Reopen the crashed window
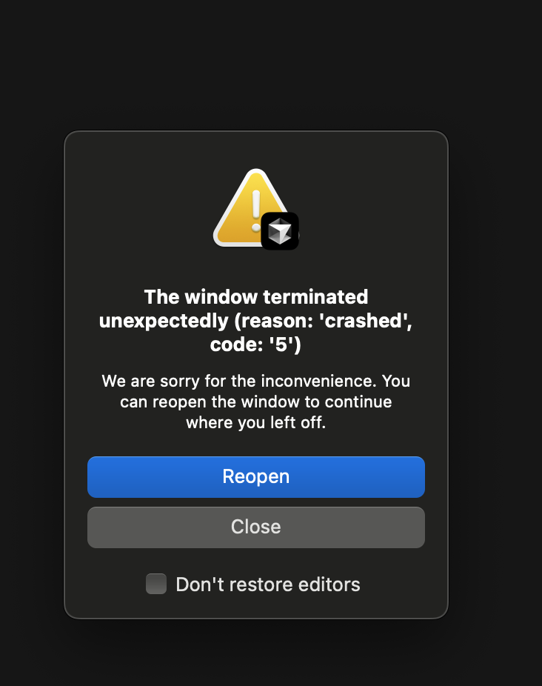Screen dimensions: 542x686 pyautogui.click(x=256, y=477)
